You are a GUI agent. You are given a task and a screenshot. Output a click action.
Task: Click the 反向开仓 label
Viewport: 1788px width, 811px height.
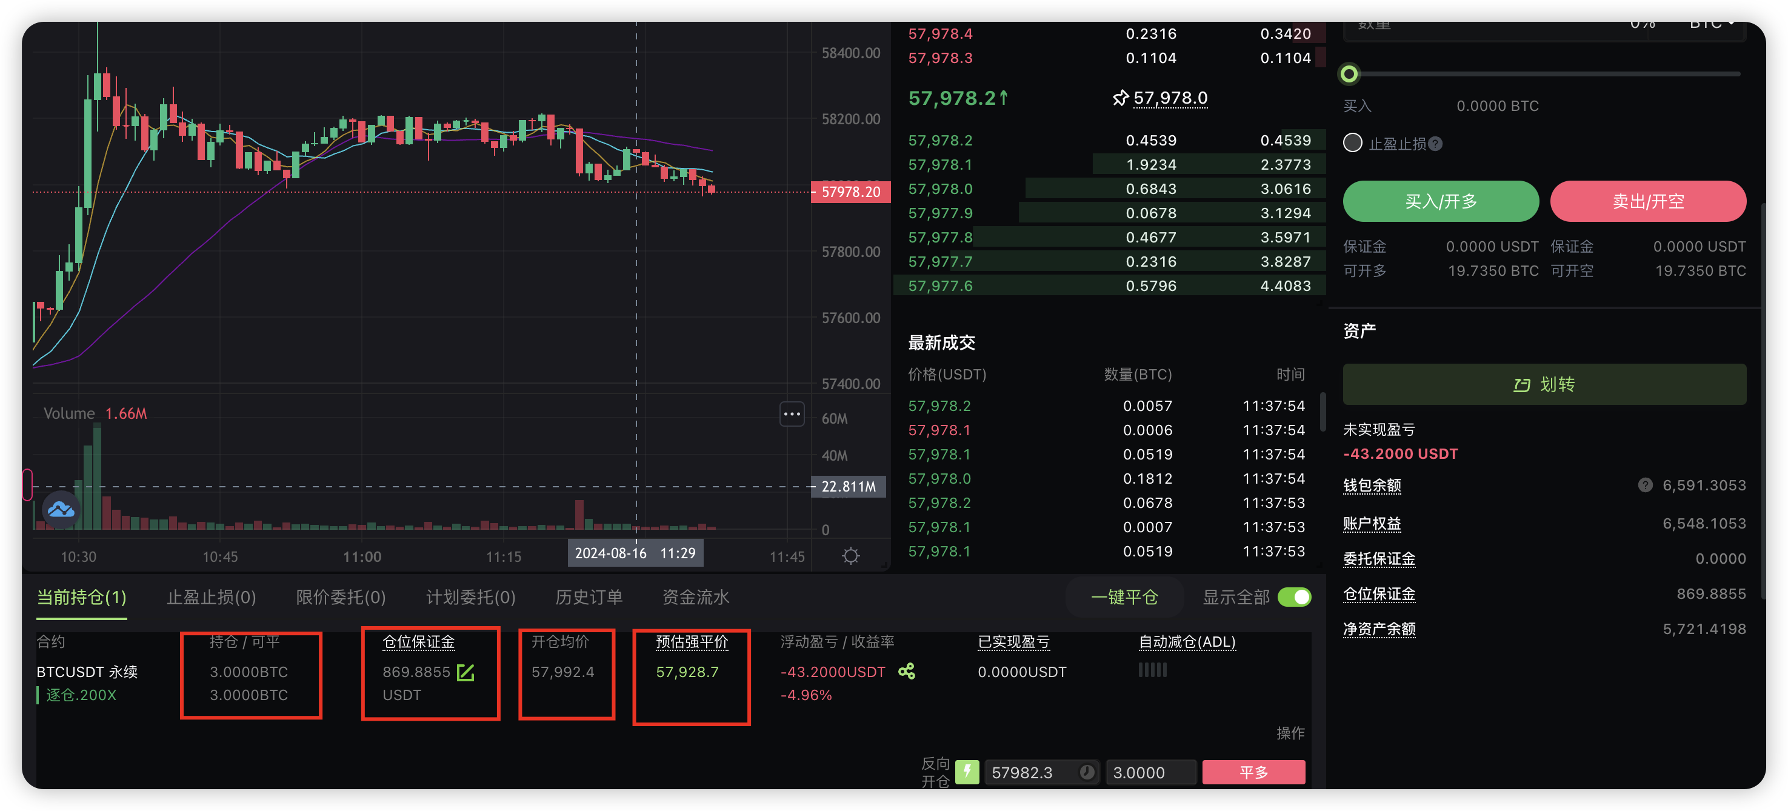[935, 772]
